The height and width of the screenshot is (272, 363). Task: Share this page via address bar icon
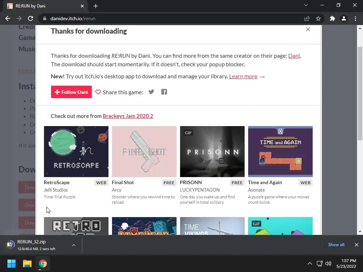point(307,18)
